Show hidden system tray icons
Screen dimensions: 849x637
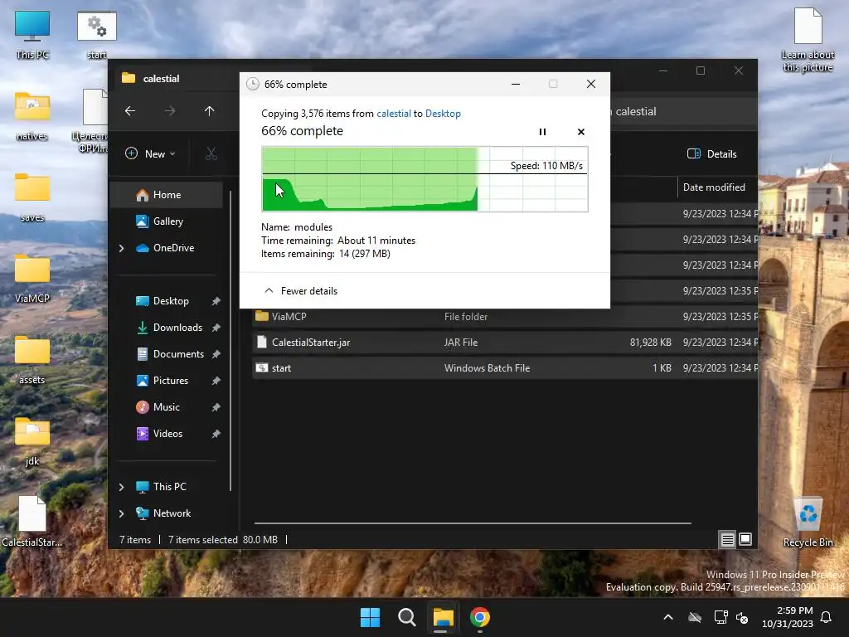click(x=668, y=617)
